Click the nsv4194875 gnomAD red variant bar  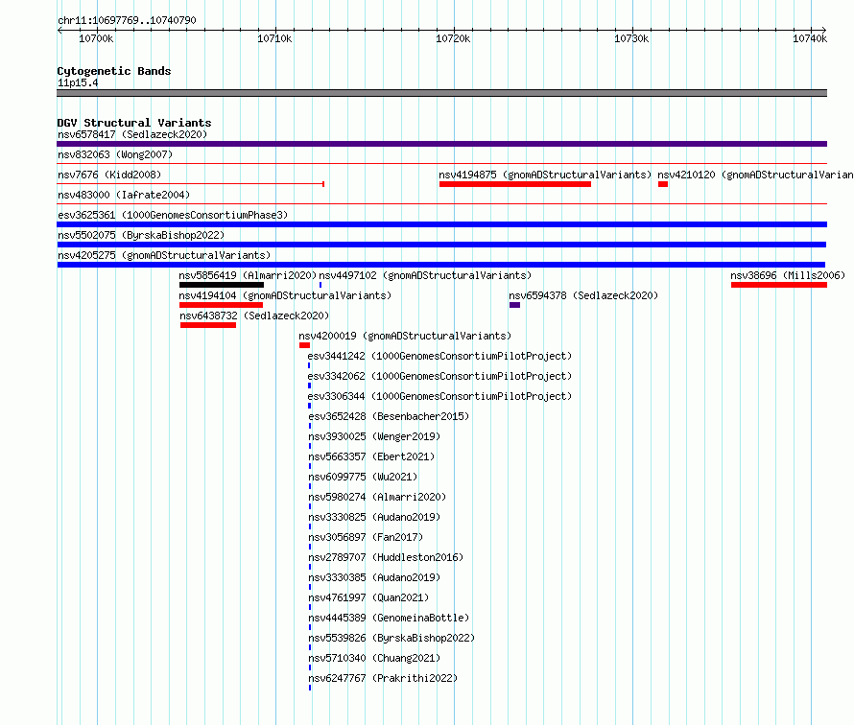(514, 184)
